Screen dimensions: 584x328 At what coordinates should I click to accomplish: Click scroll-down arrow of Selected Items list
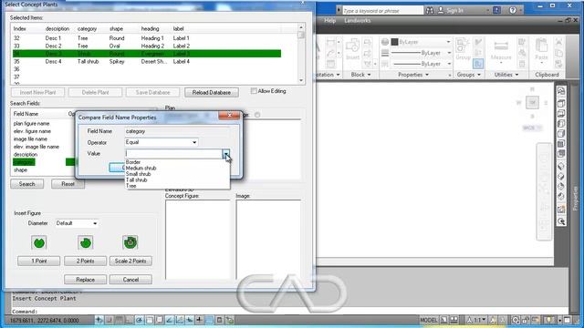(x=301, y=80)
